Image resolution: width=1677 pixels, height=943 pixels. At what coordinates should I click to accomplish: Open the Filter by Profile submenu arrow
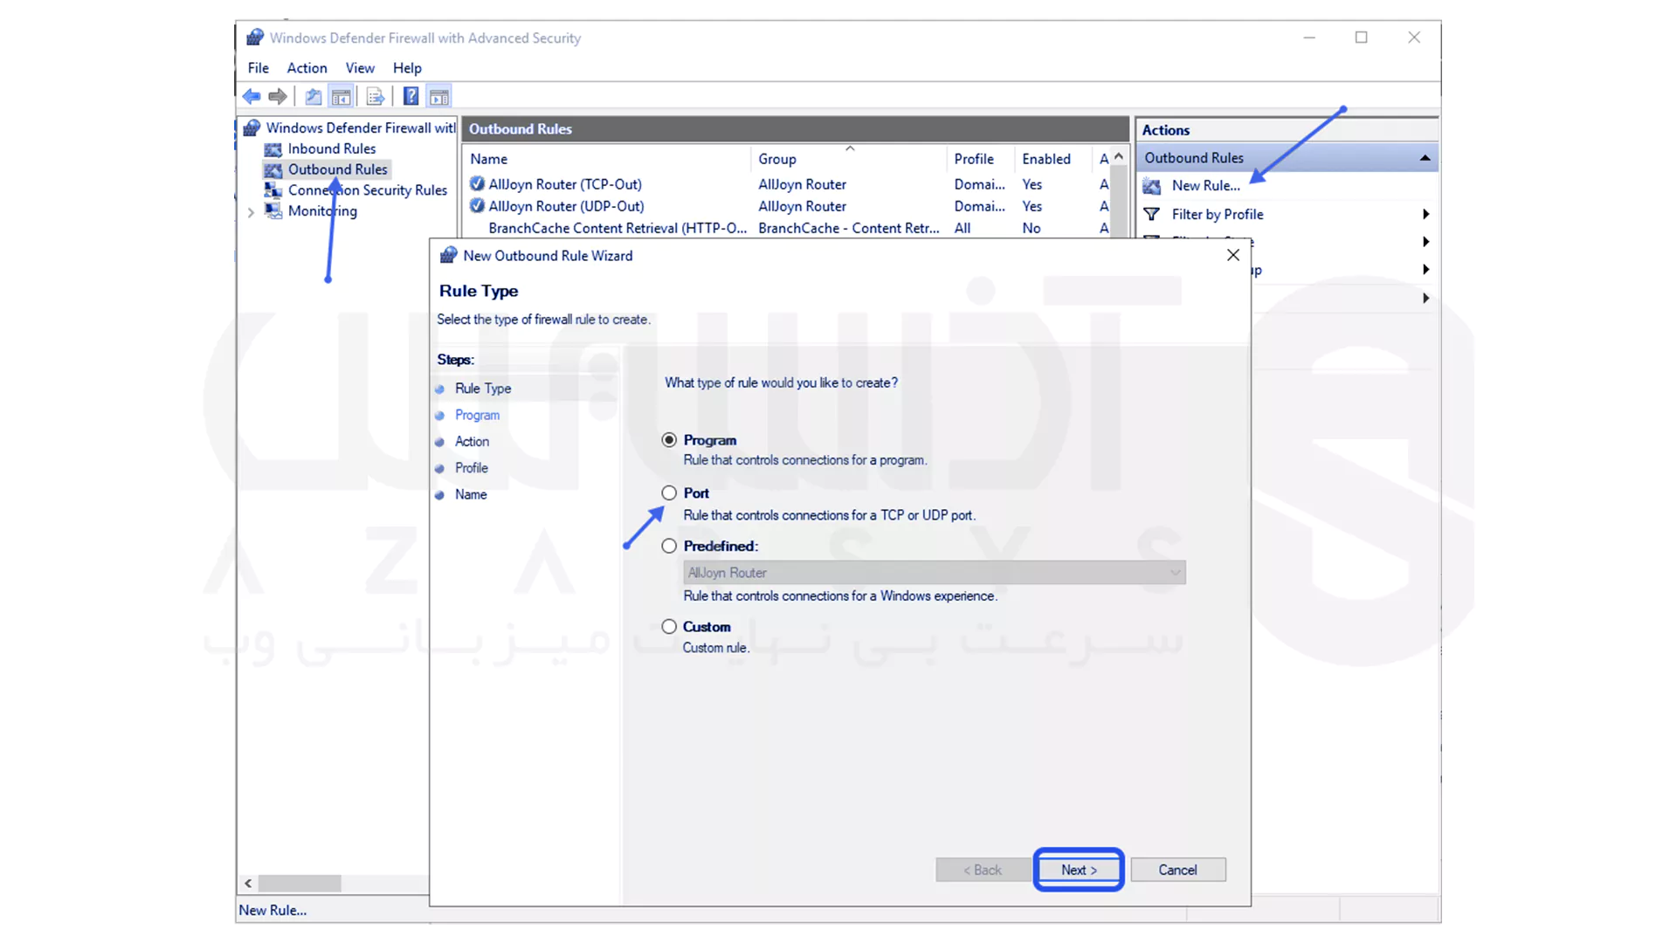click(x=1425, y=214)
